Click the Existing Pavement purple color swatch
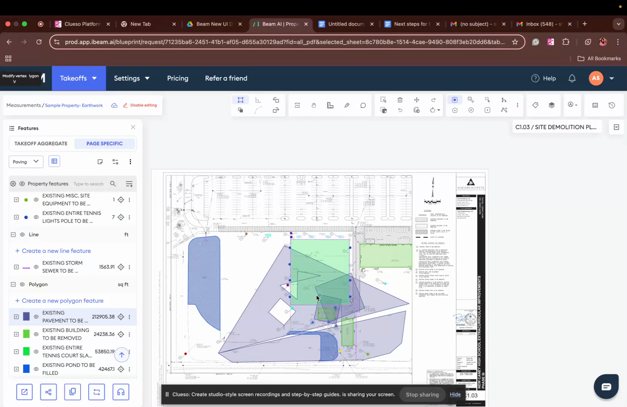The height and width of the screenshot is (407, 627). pyautogui.click(x=26, y=317)
